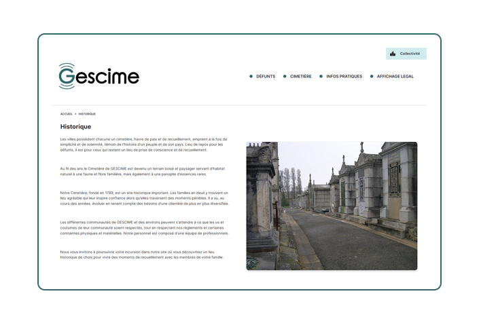Click the paragraph starting 'Nous vous invitons'

142,255
